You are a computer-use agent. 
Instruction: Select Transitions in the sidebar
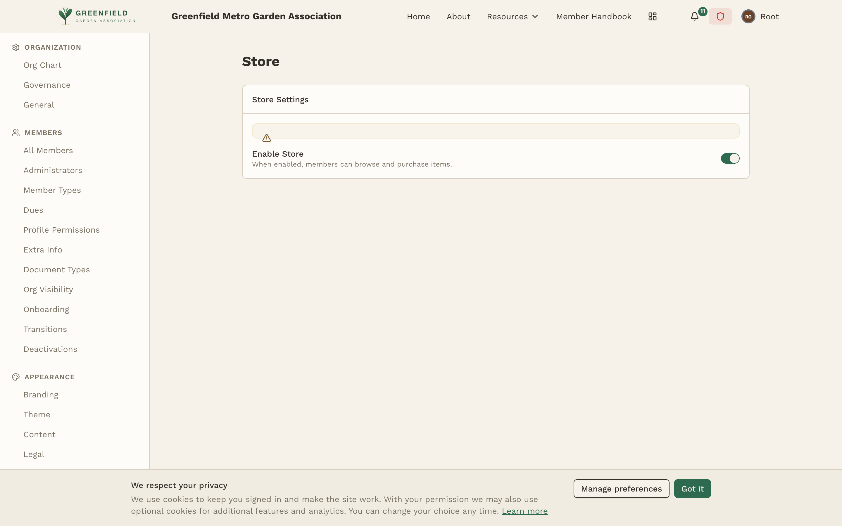(45, 329)
